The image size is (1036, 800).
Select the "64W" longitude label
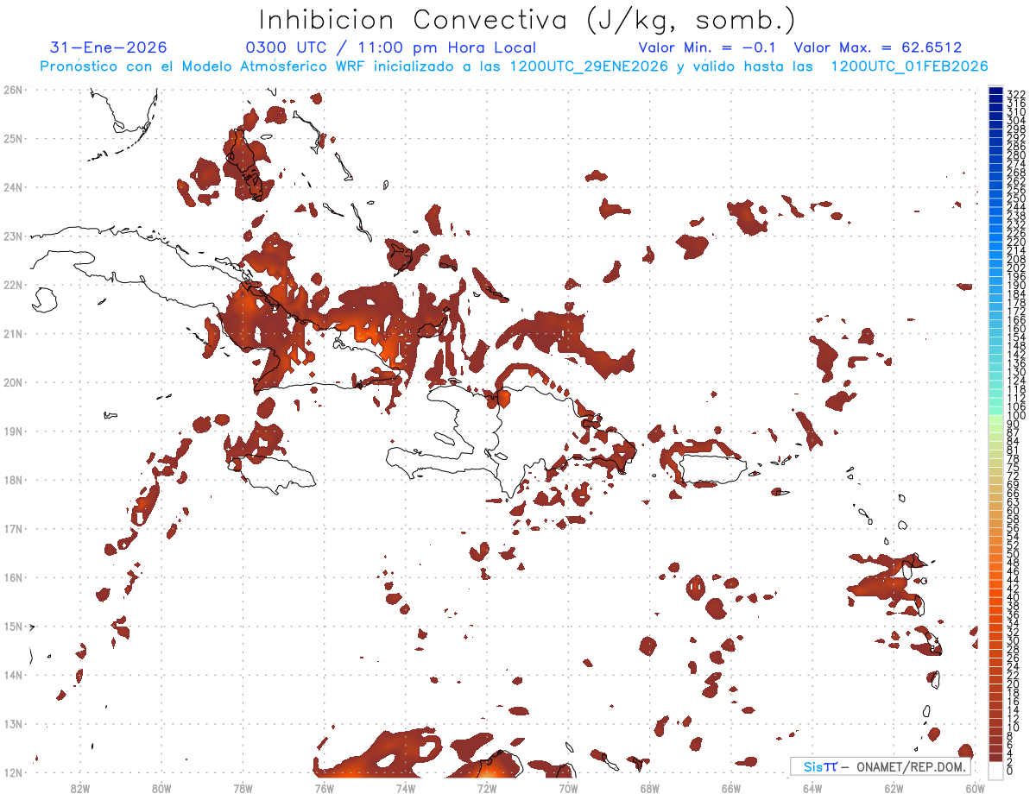[812, 788]
